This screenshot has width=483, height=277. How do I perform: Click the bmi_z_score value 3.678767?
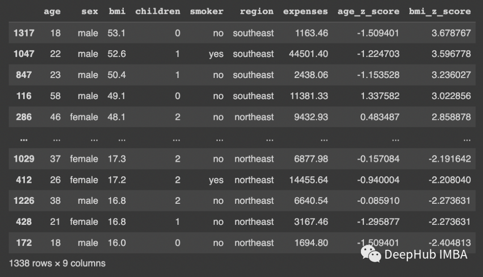[451, 33]
